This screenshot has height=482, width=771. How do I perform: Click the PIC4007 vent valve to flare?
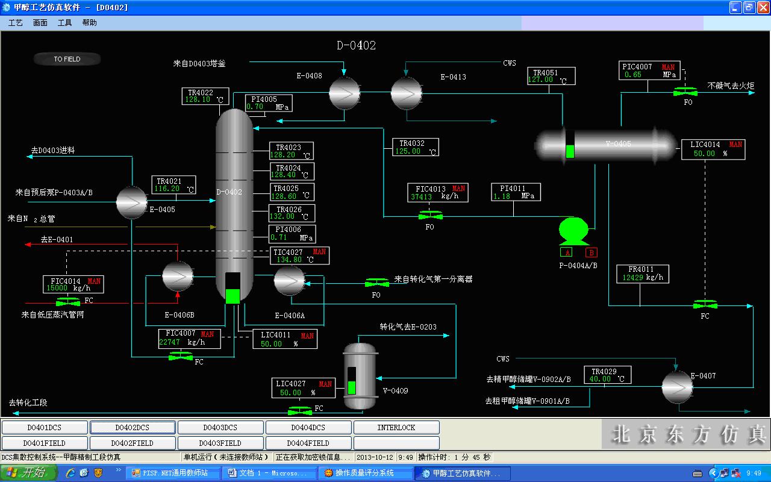[x=685, y=92]
